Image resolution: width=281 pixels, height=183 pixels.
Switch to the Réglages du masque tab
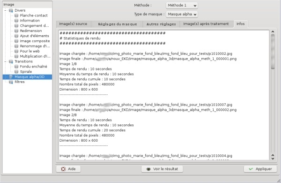(x=118, y=24)
